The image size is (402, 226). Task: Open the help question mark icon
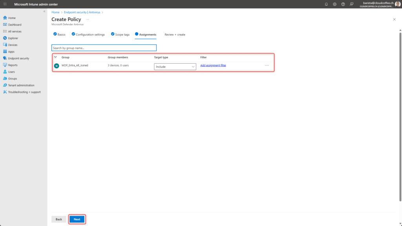[x=343, y=4]
